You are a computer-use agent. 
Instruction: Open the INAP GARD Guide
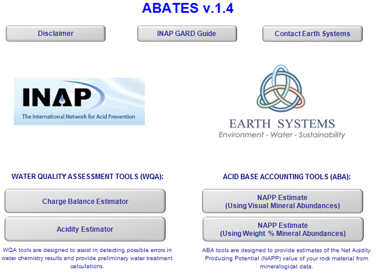(187, 34)
